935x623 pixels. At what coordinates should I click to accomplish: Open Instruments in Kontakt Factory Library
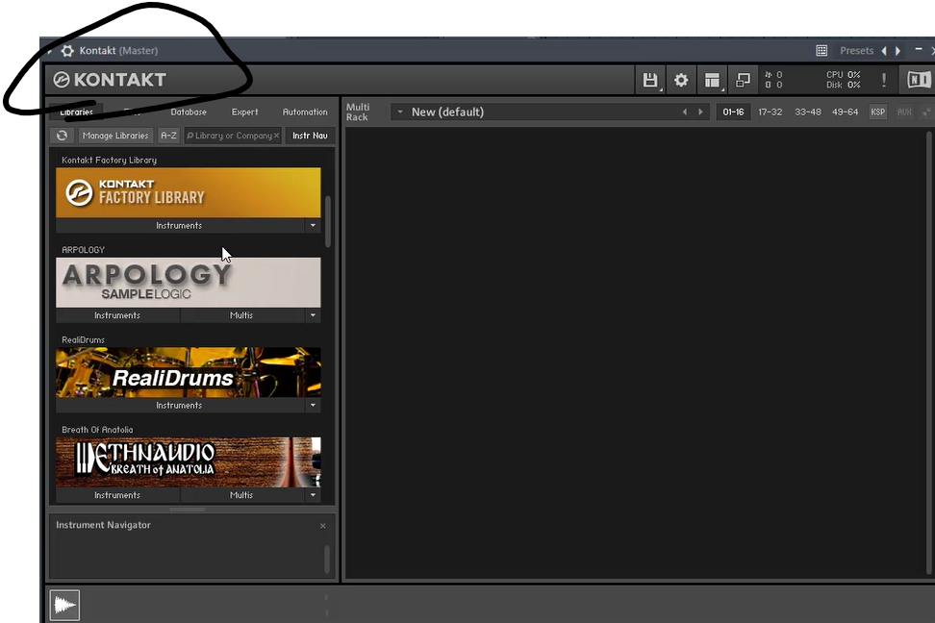click(x=180, y=225)
